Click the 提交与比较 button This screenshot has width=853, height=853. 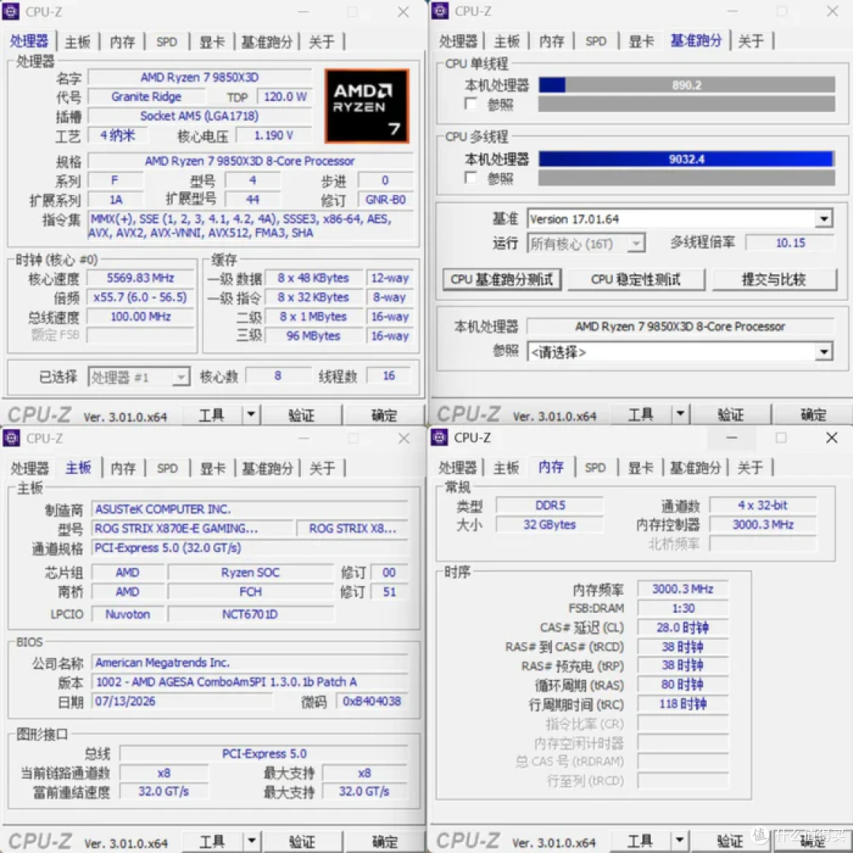pyautogui.click(x=773, y=280)
